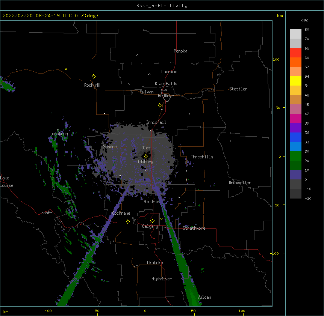This screenshot has width=324, height=316.
Task: Click the Base_Reflectivity title
Action: [162, 6]
